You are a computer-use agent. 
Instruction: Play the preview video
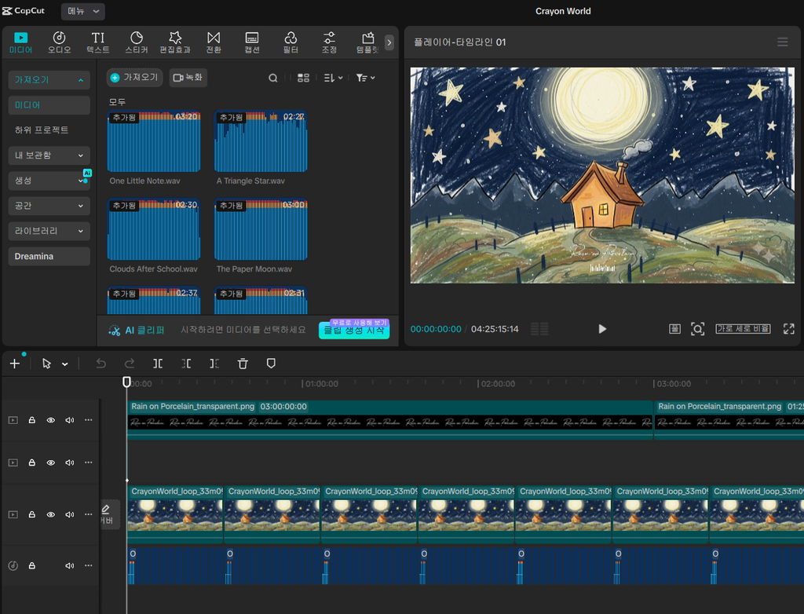[x=602, y=329]
